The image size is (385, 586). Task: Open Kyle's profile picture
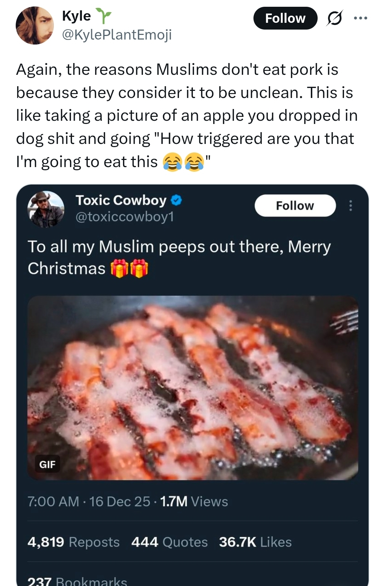coord(35,26)
